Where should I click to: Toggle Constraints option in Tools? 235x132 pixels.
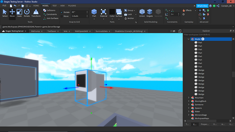pos(50,14)
